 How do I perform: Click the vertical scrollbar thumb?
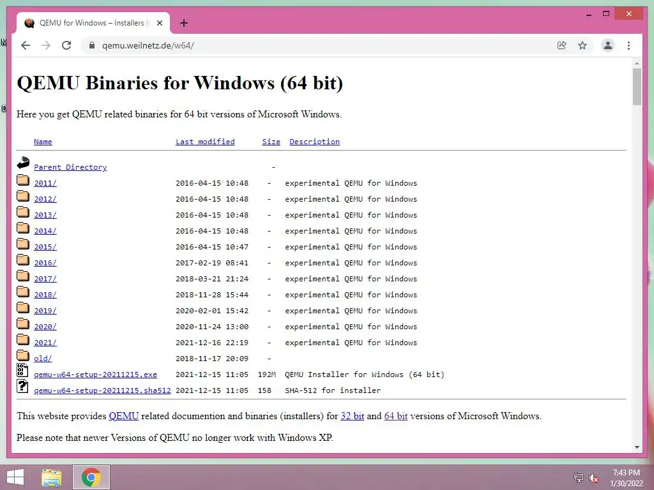tap(637, 87)
